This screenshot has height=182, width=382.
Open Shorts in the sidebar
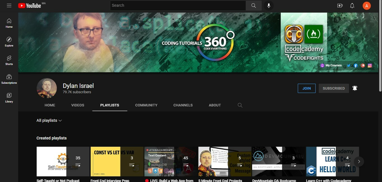(x=9, y=60)
